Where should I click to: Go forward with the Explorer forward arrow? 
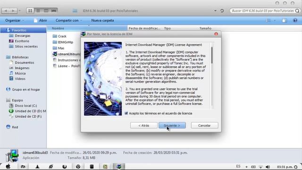(x=13, y=11)
